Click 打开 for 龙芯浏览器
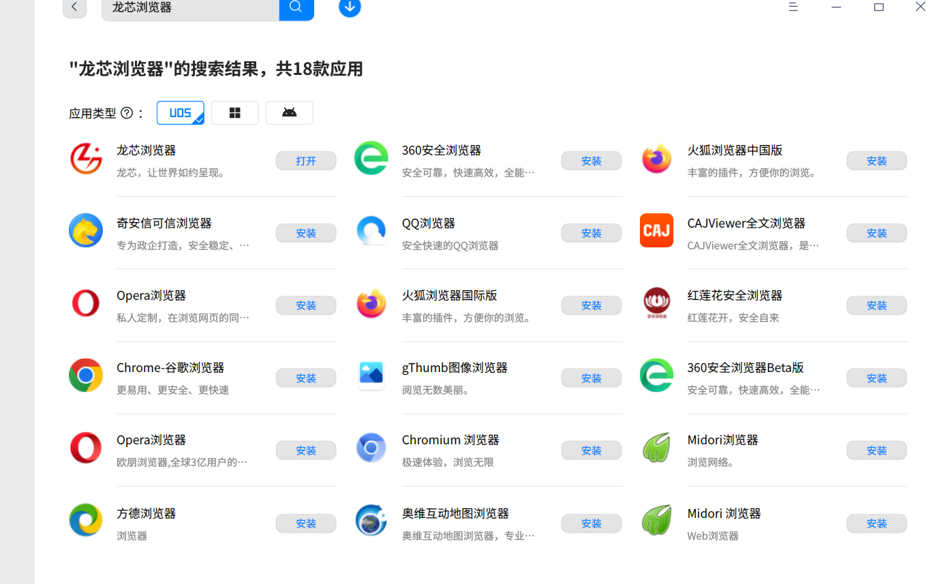Image resolution: width=935 pixels, height=584 pixels. pos(306,161)
